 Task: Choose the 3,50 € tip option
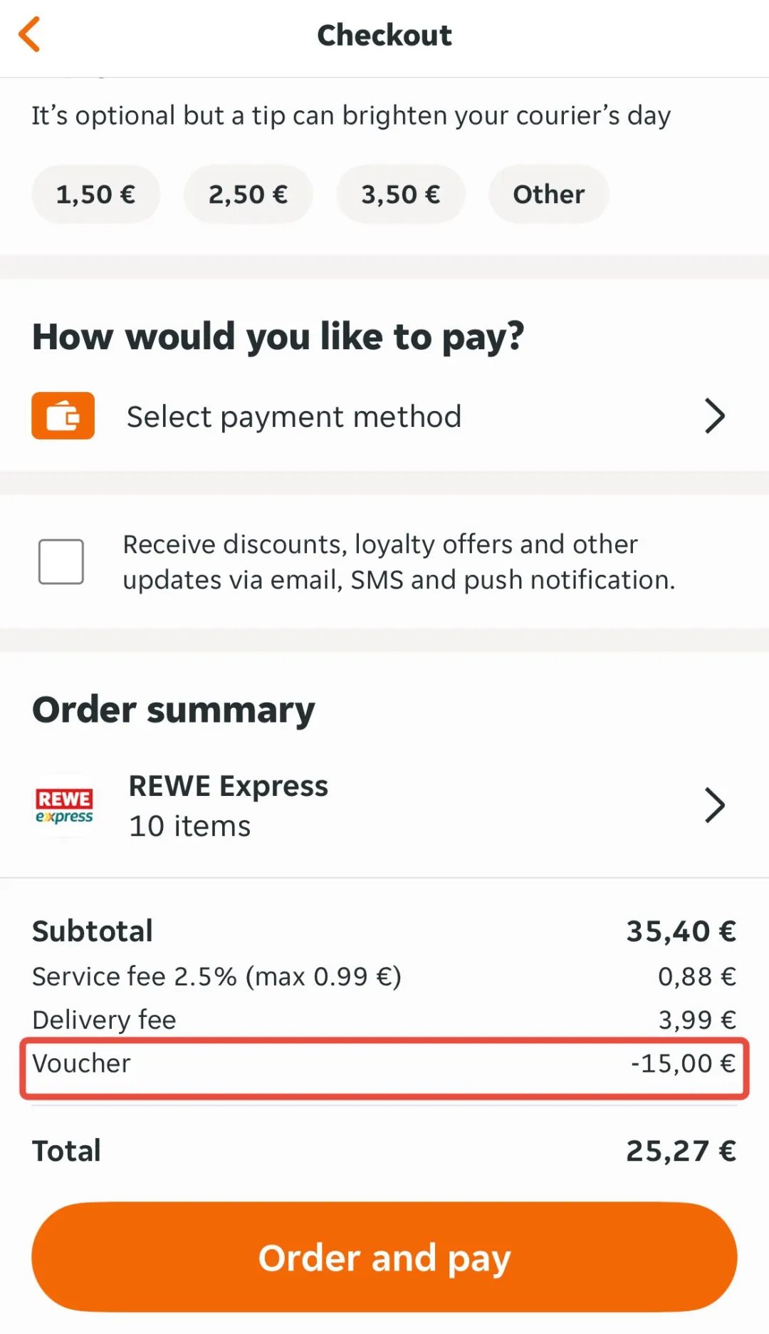pyautogui.click(x=400, y=194)
